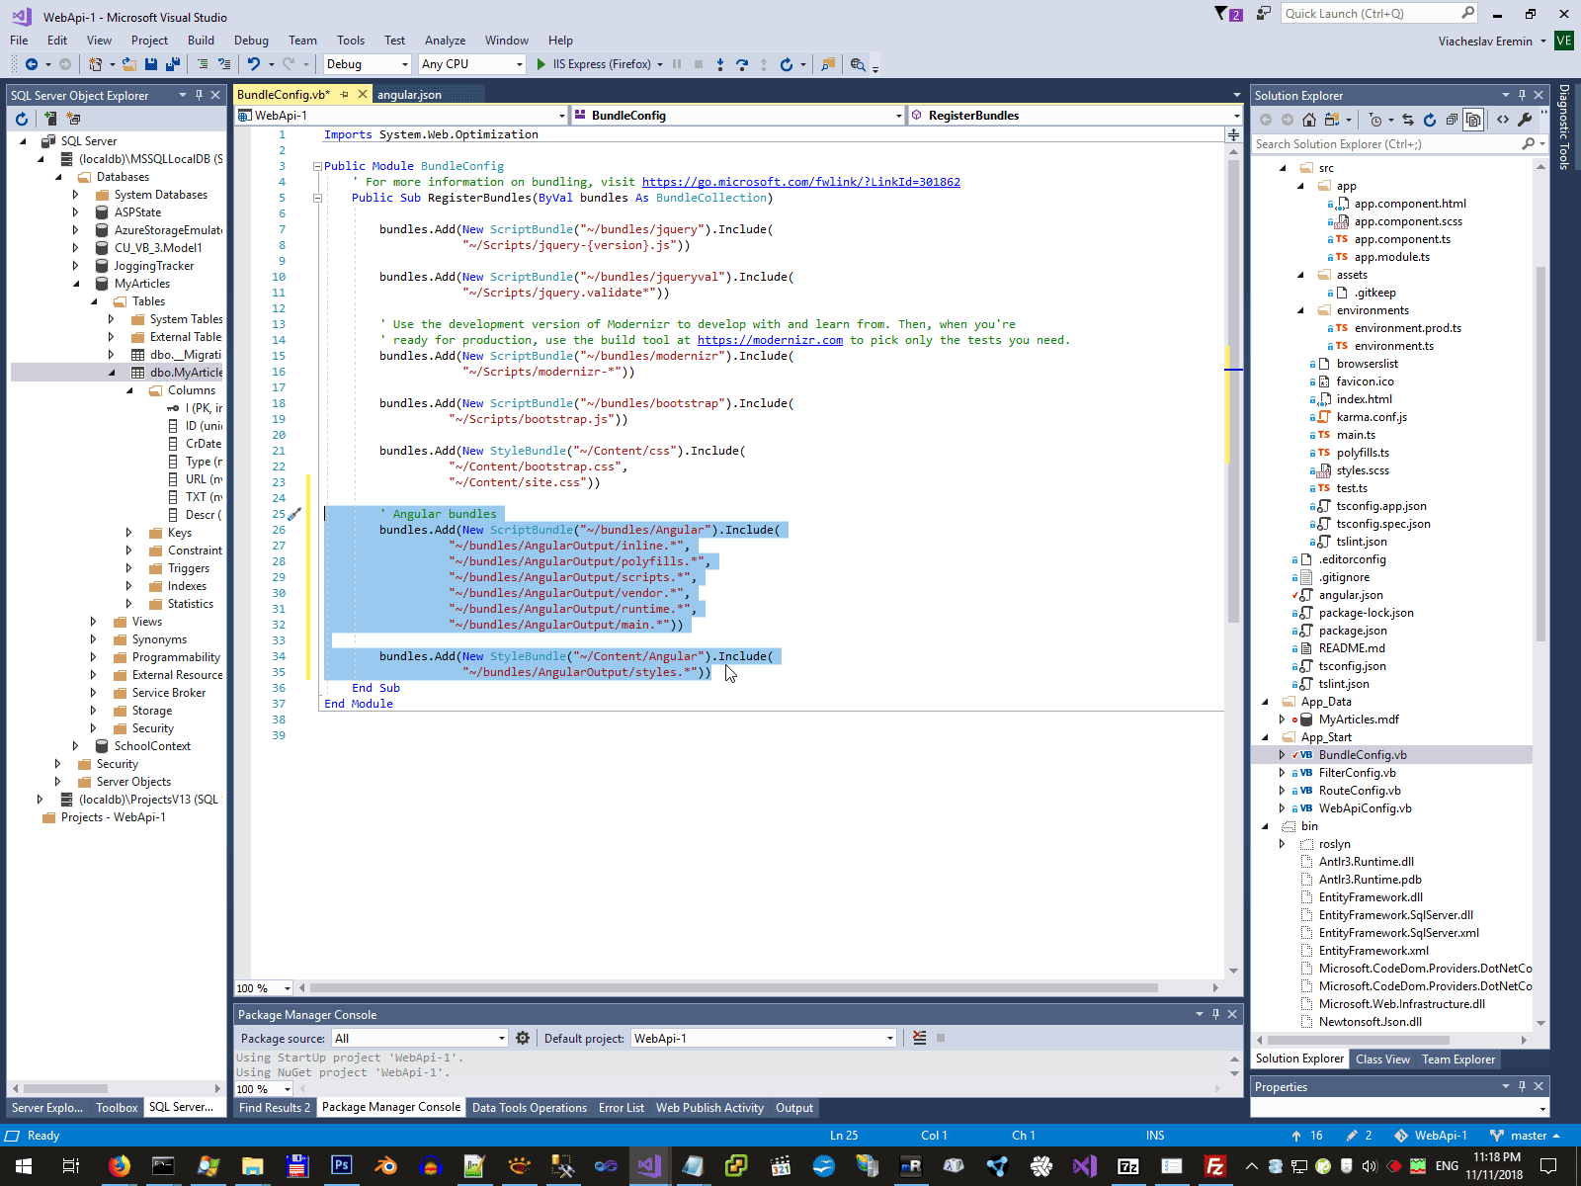Open the modernizr.com link in code
The image size is (1581, 1186).
tap(770, 340)
